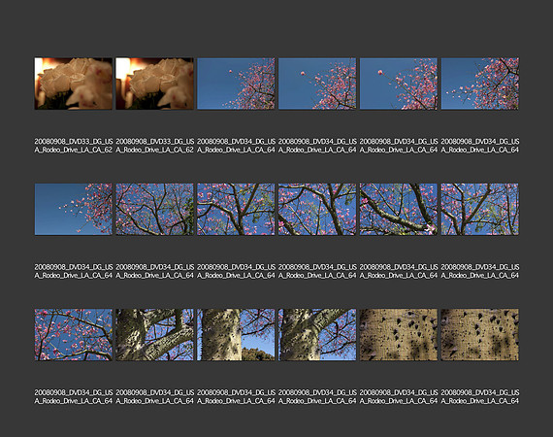
Task: Open the fourth top-row pink blossom thumbnail
Action: pyautogui.click(x=317, y=84)
